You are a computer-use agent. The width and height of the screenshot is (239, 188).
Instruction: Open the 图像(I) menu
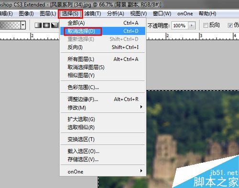[x=26, y=14]
